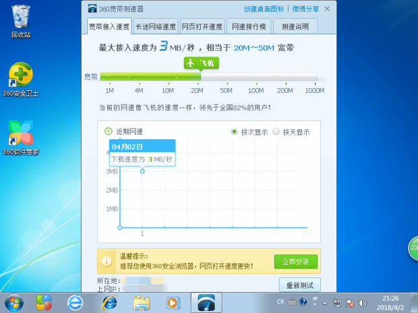Click the 领先于全国82%的用户 text
418x313 pixels.
[x=234, y=108]
